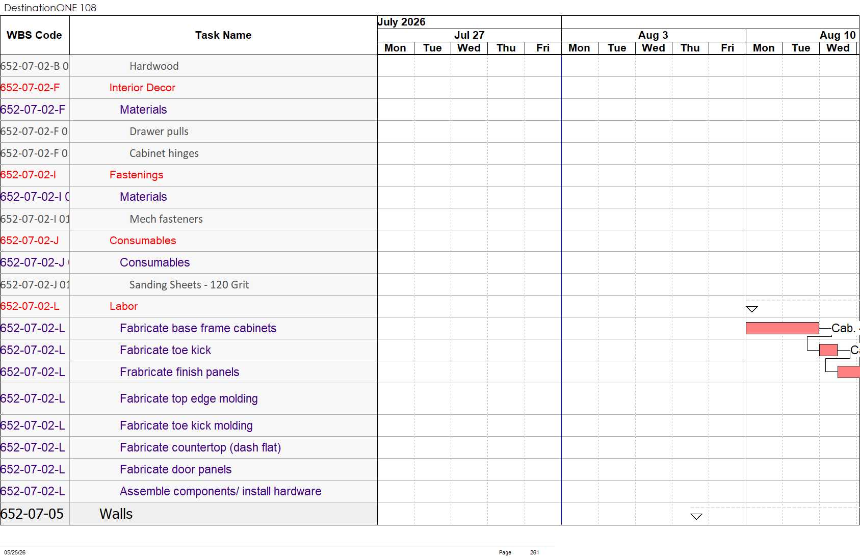Viewport: 860px width, 559px height.
Task: Click WBS code 652-07-02-B 0 cell
Action: click(x=35, y=66)
